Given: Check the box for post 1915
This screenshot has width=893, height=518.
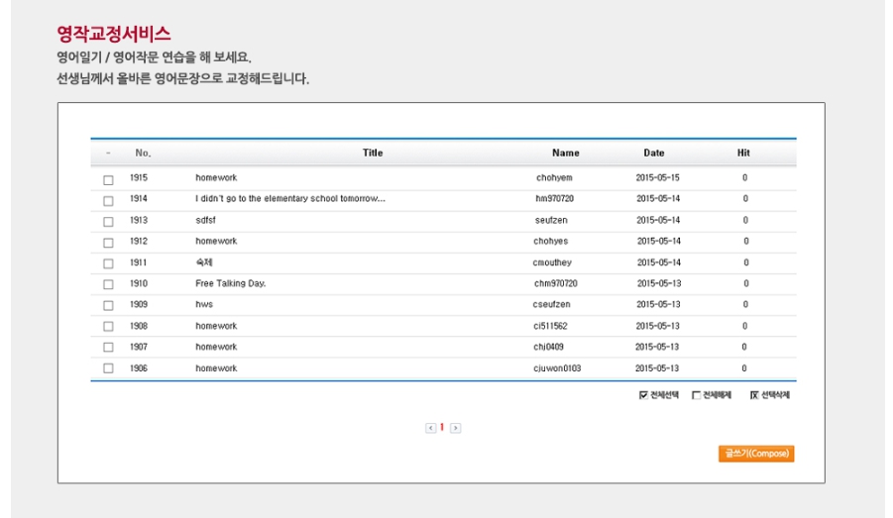Looking at the screenshot, I should pyautogui.click(x=108, y=179).
